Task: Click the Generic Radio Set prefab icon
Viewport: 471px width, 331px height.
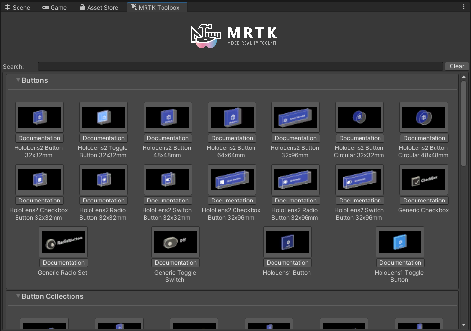Action: pos(63,242)
